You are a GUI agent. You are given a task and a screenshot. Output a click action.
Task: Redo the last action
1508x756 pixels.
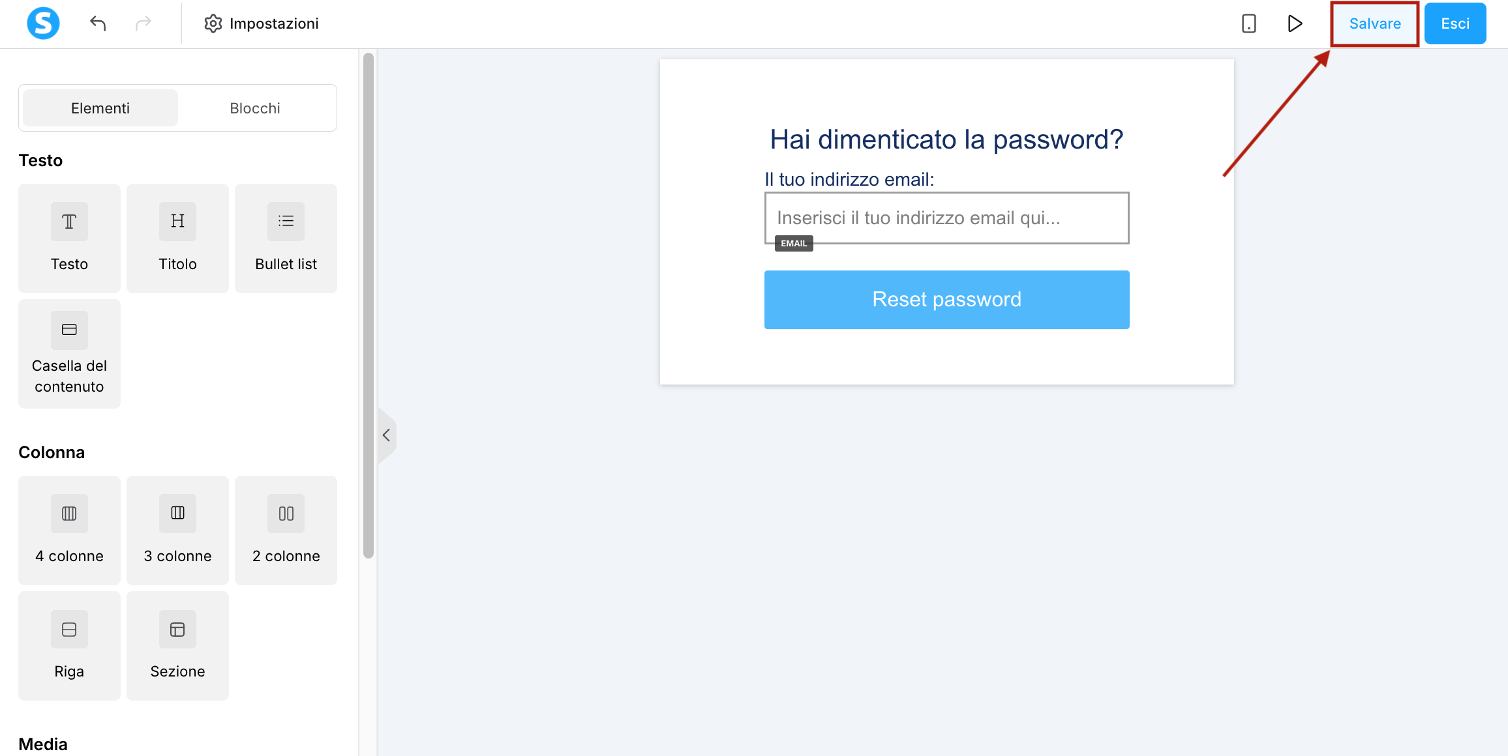tap(143, 23)
